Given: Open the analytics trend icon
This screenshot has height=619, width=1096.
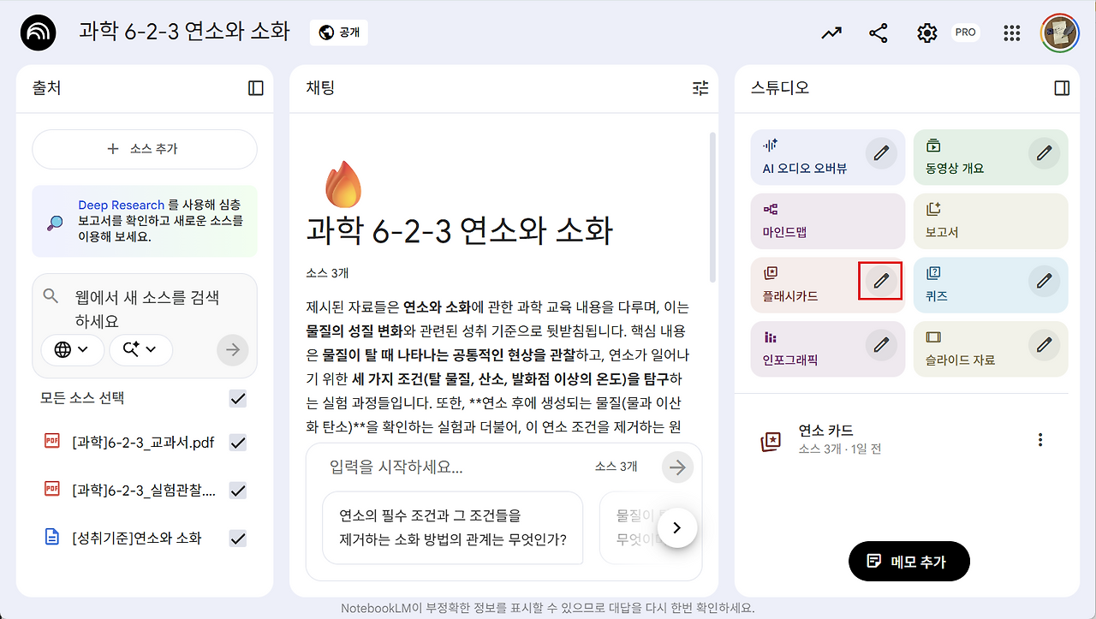Looking at the screenshot, I should pos(831,33).
